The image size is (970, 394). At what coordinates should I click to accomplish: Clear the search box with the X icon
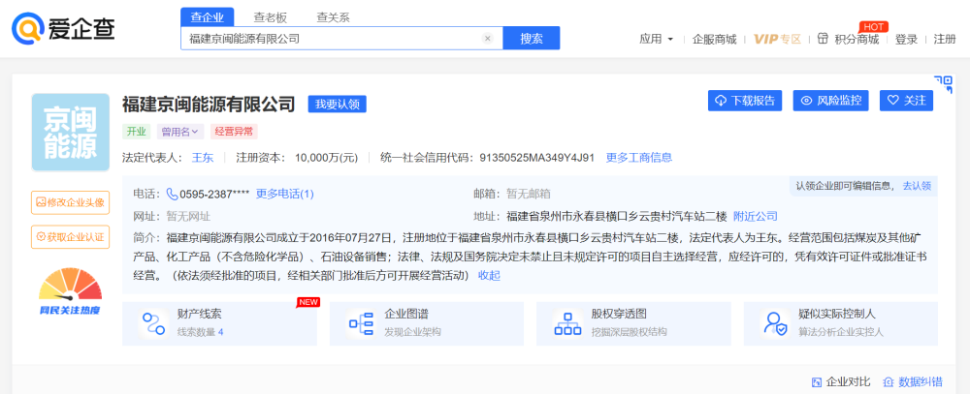pos(488,39)
